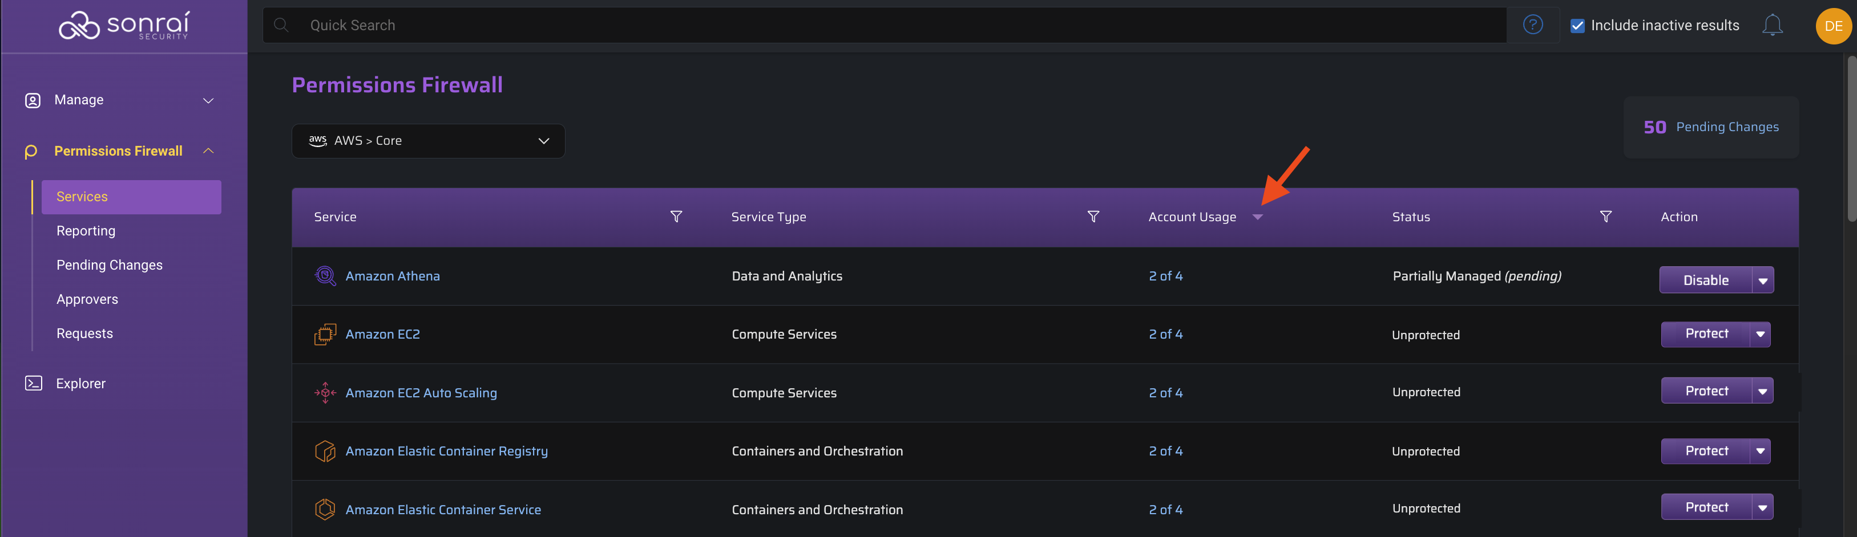This screenshot has width=1857, height=537.
Task: Filter the Service column
Action: click(x=676, y=217)
